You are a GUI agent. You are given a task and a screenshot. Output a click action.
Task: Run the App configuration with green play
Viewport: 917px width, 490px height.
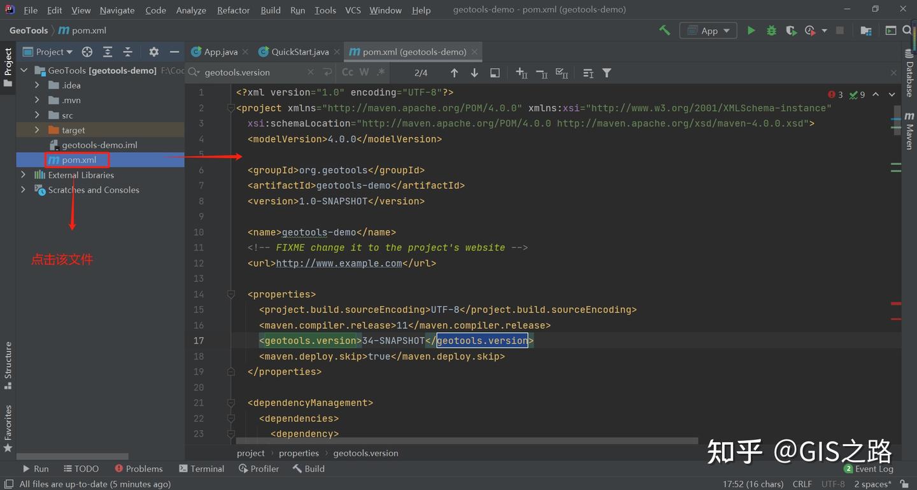(x=751, y=30)
